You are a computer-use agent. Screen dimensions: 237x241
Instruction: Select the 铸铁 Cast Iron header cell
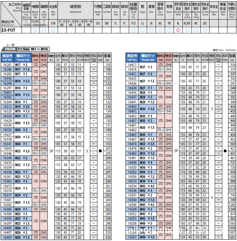pyautogui.click(x=125, y=10)
